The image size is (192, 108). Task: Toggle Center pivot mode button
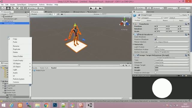(31, 8)
